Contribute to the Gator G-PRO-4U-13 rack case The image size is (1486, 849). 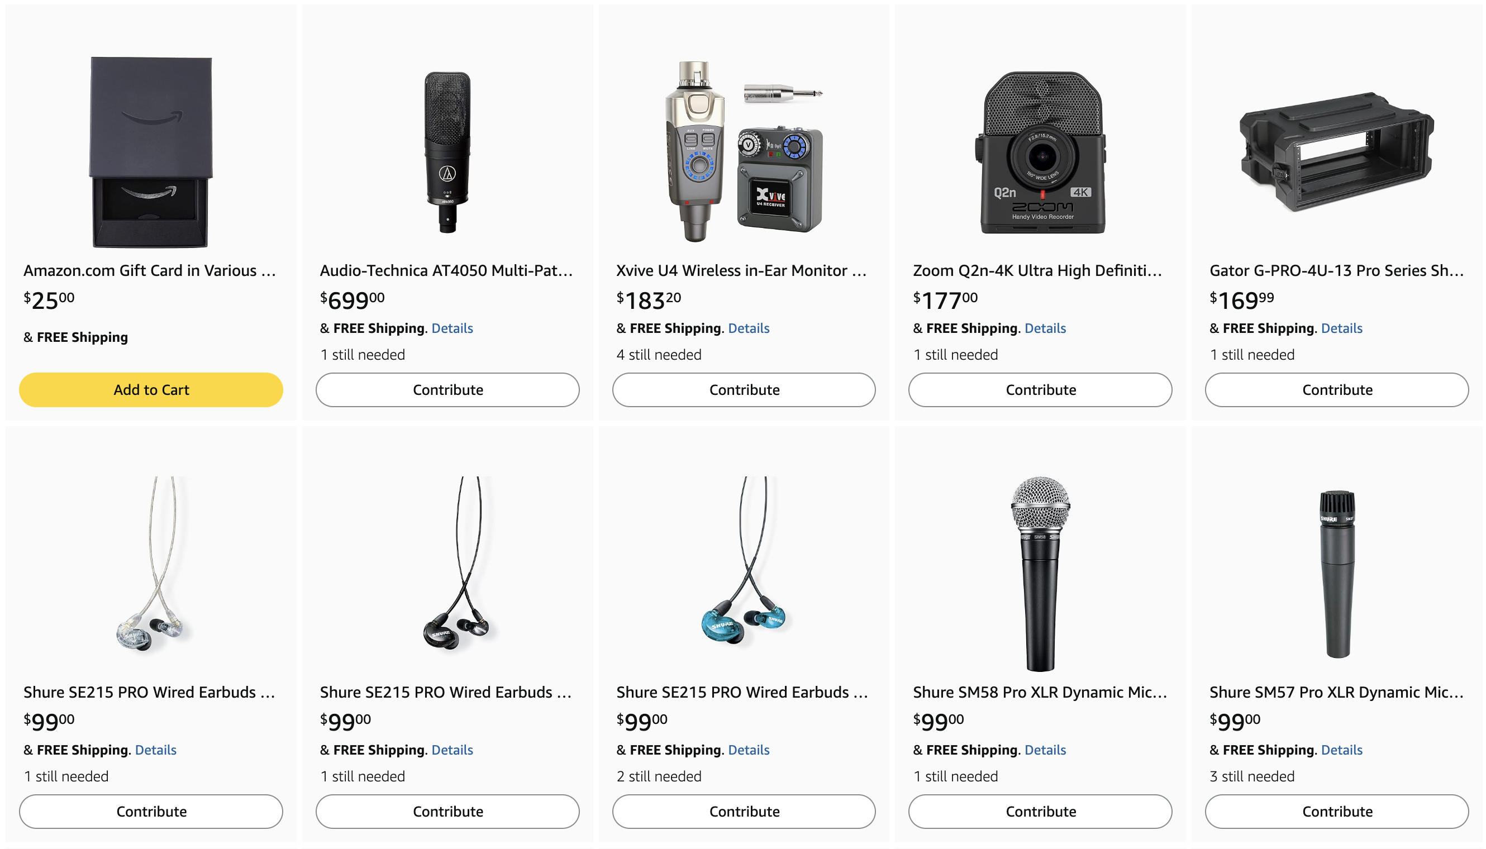pos(1336,389)
